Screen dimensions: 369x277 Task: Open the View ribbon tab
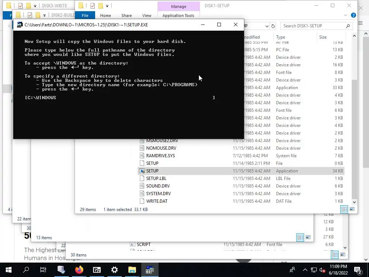[147, 15]
